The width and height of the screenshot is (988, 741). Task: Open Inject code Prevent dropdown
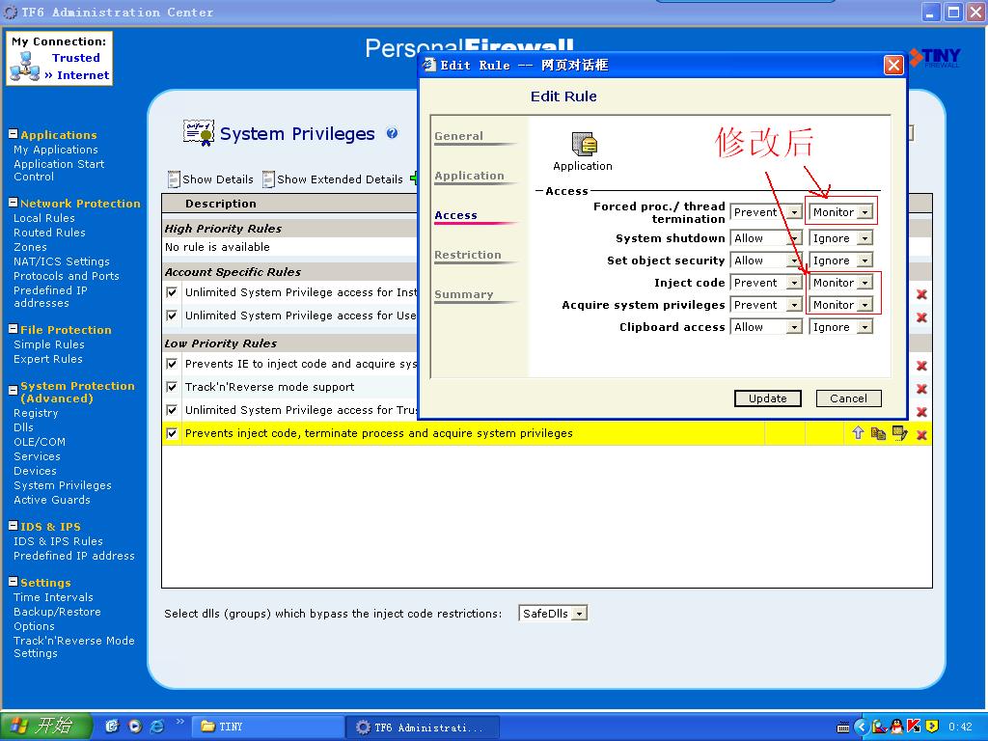766,283
